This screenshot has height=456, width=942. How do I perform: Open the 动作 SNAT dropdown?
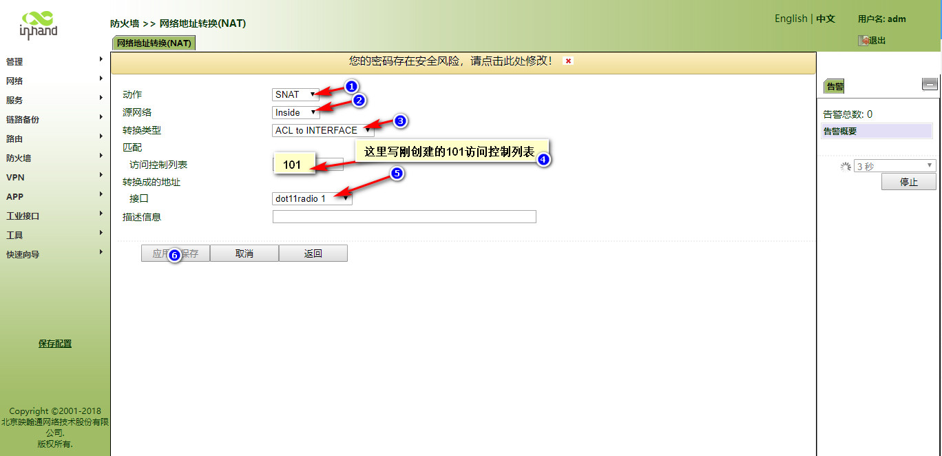[x=296, y=94]
